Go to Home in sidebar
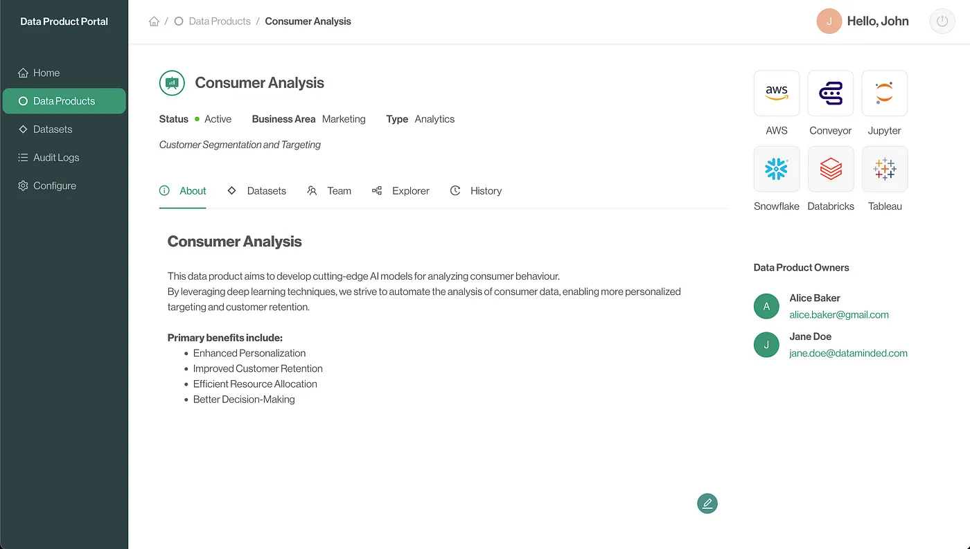The image size is (970, 549). [46, 73]
